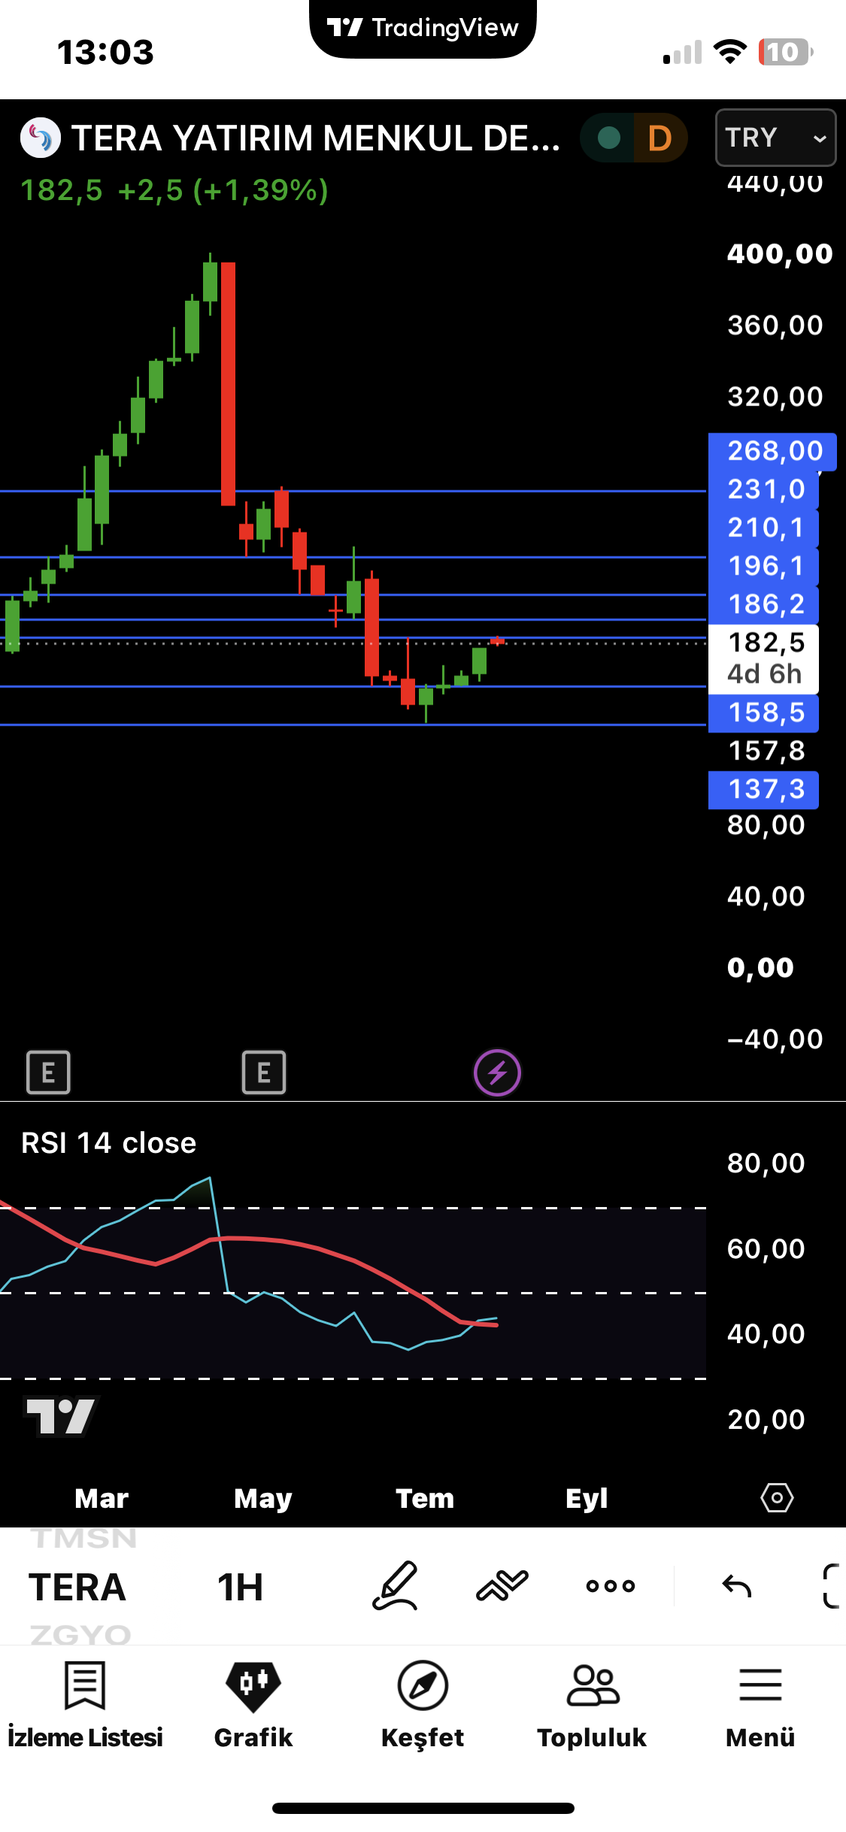Tap the Tera Yatırım symbol logo
Screen dimensions: 846x1832
coord(41,138)
